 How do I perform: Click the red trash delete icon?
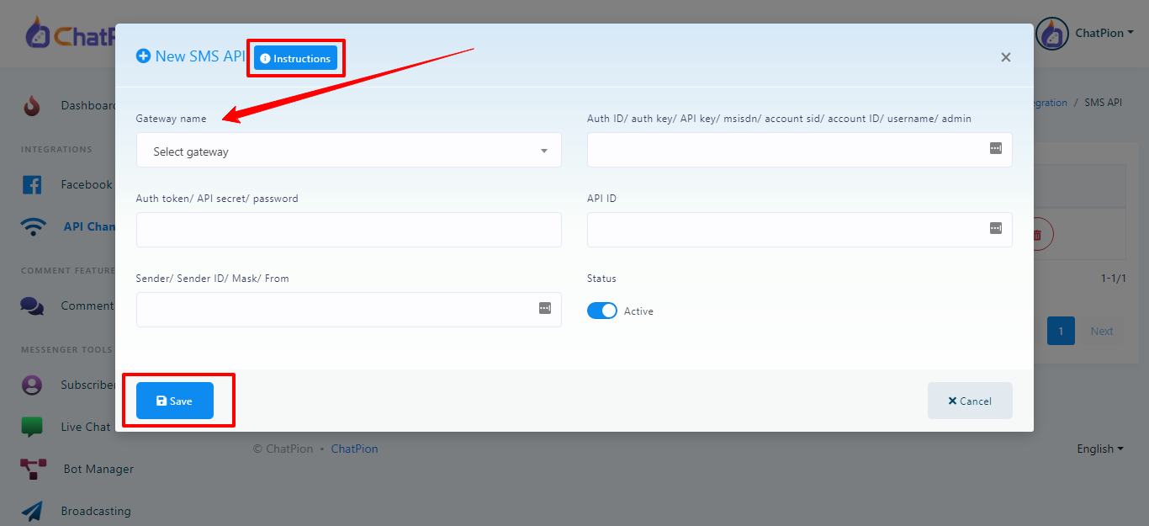[x=1037, y=235]
